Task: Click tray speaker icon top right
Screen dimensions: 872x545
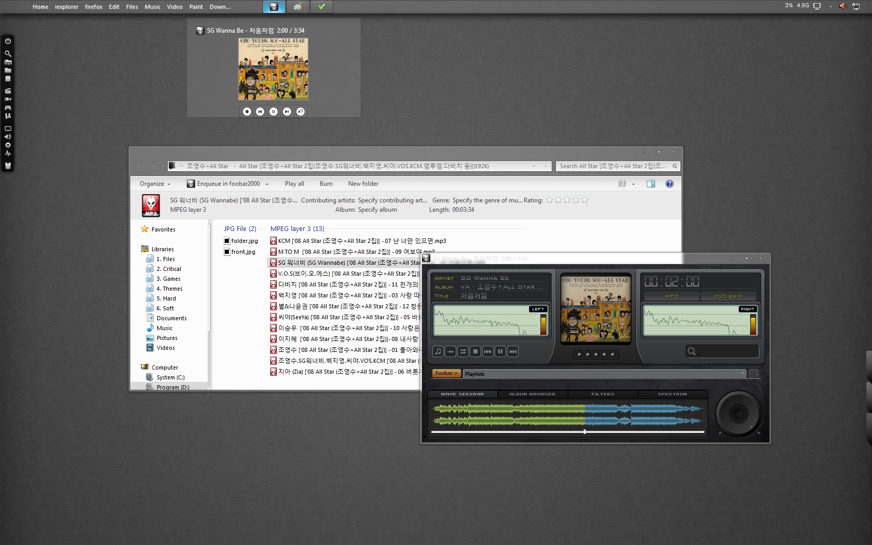Action: point(842,6)
